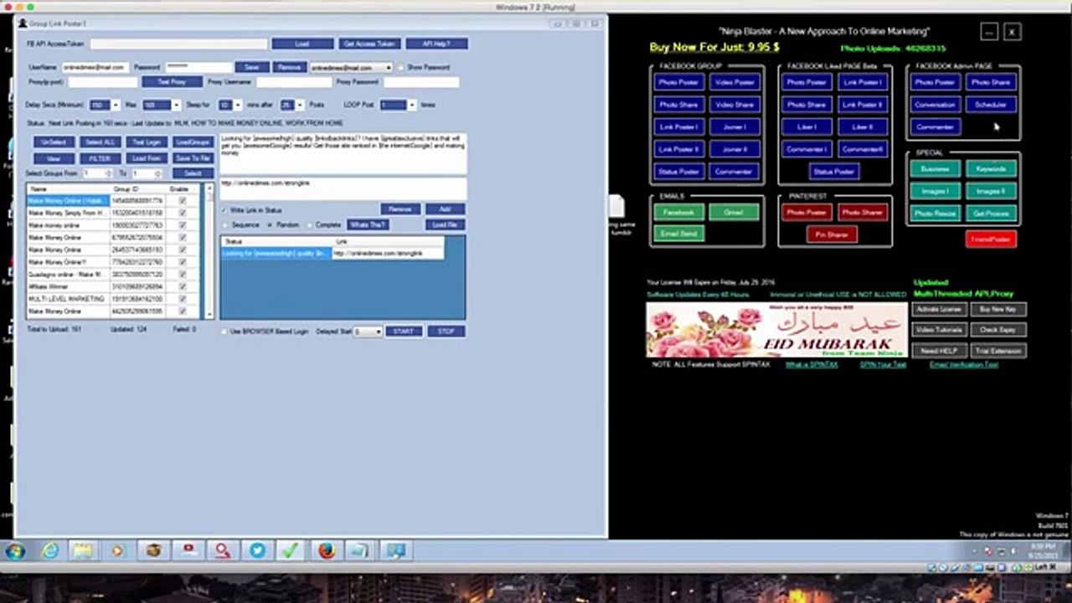This screenshot has width=1072, height=603.
Task: Open the FriendPoster tool
Action: [x=991, y=240]
